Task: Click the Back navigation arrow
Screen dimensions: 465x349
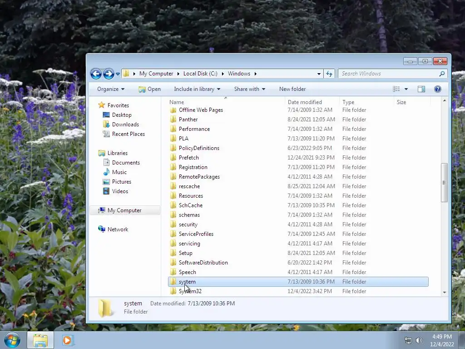Action: coord(96,74)
